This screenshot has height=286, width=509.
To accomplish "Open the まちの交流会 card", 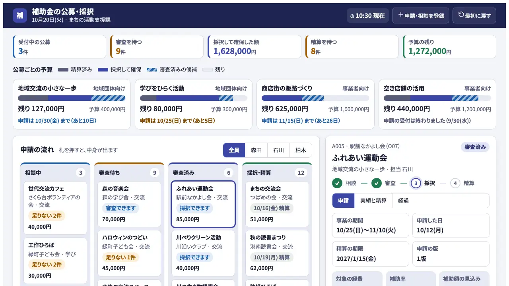I will 277,204.
